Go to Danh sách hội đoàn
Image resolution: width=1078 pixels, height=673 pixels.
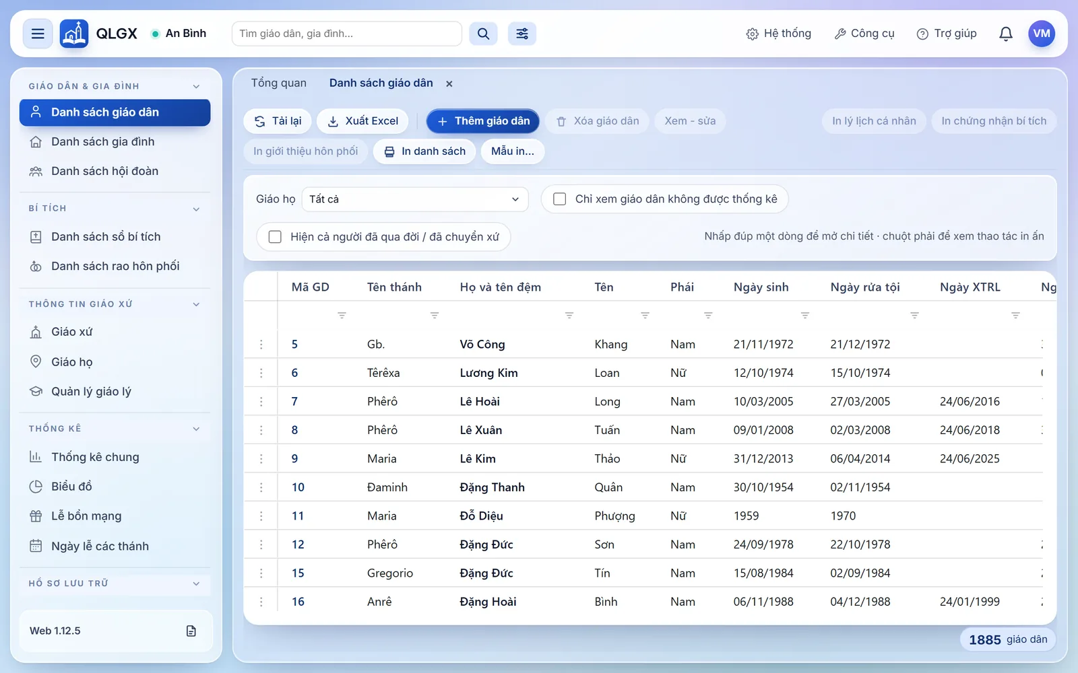(115, 172)
